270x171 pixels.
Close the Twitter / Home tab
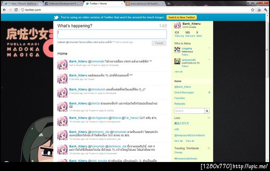pyautogui.click(x=122, y=4)
